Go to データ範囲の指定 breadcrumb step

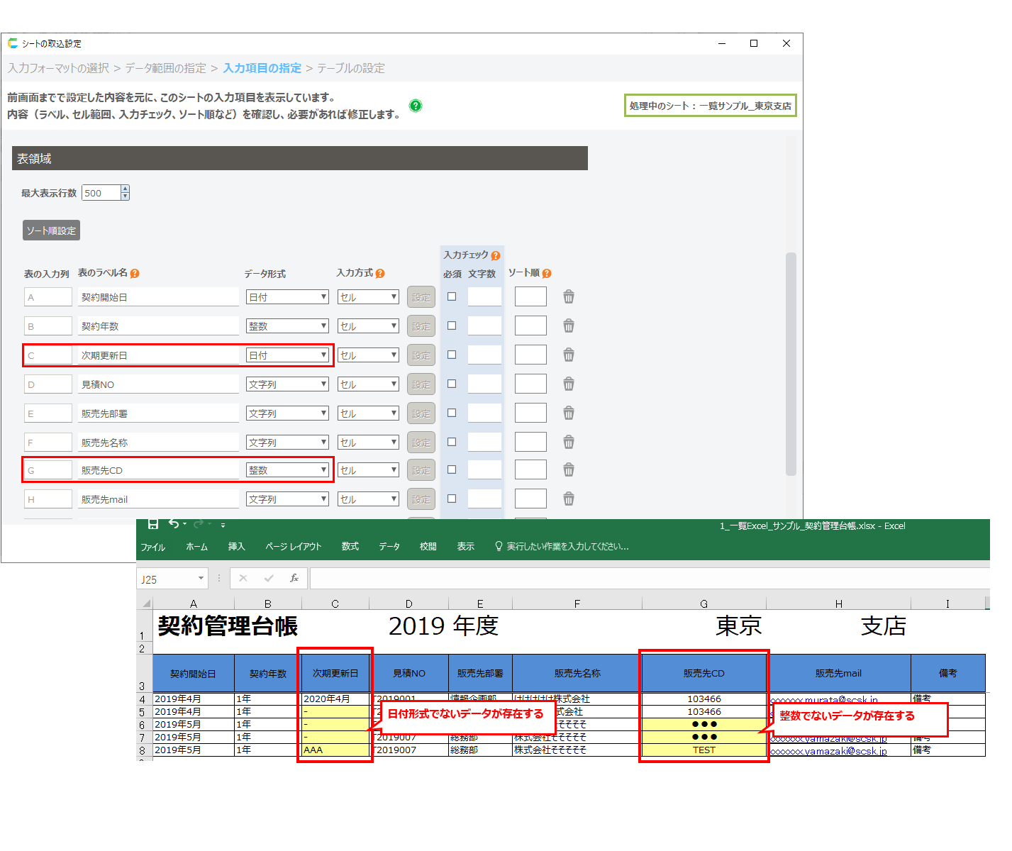(165, 68)
